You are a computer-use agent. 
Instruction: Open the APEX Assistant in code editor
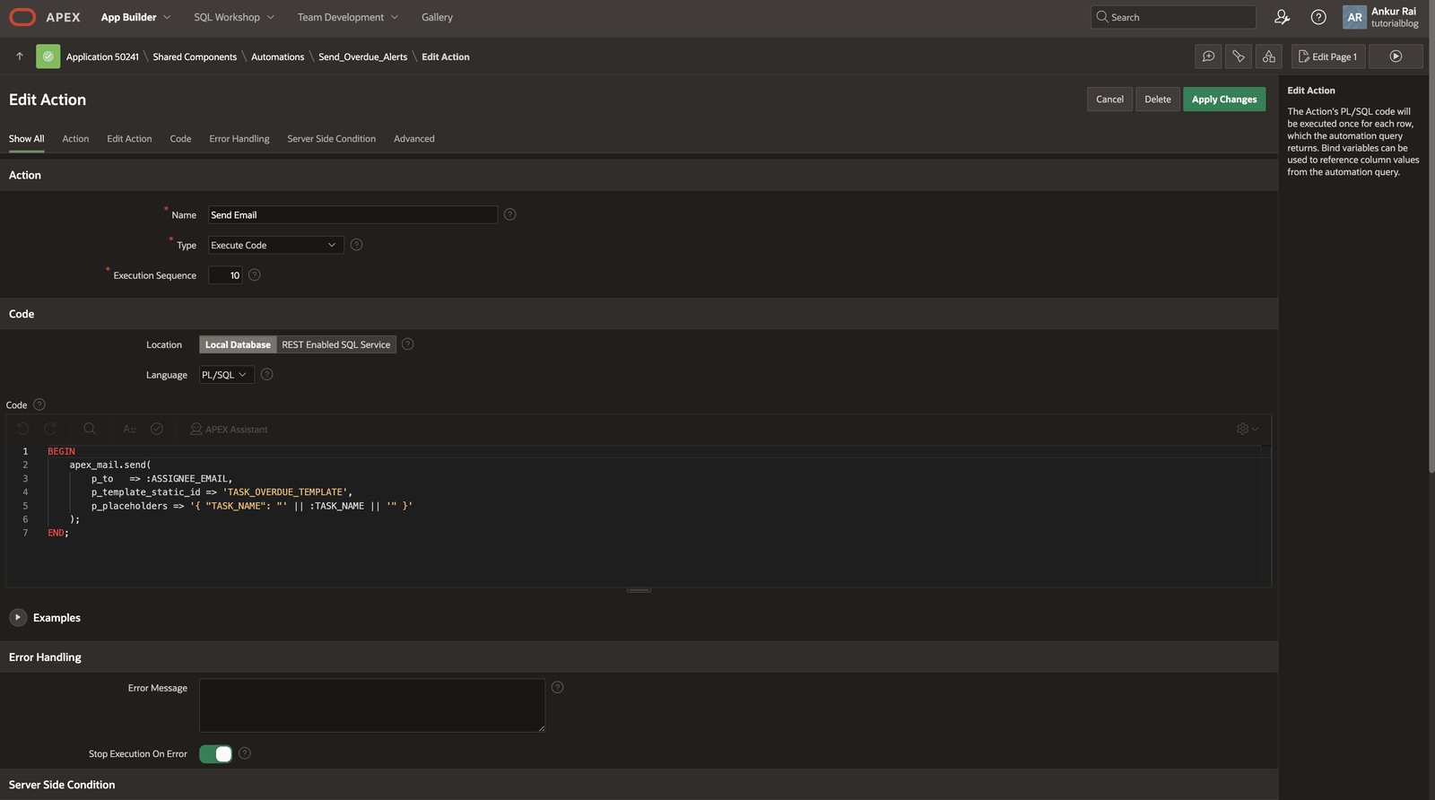click(x=229, y=429)
